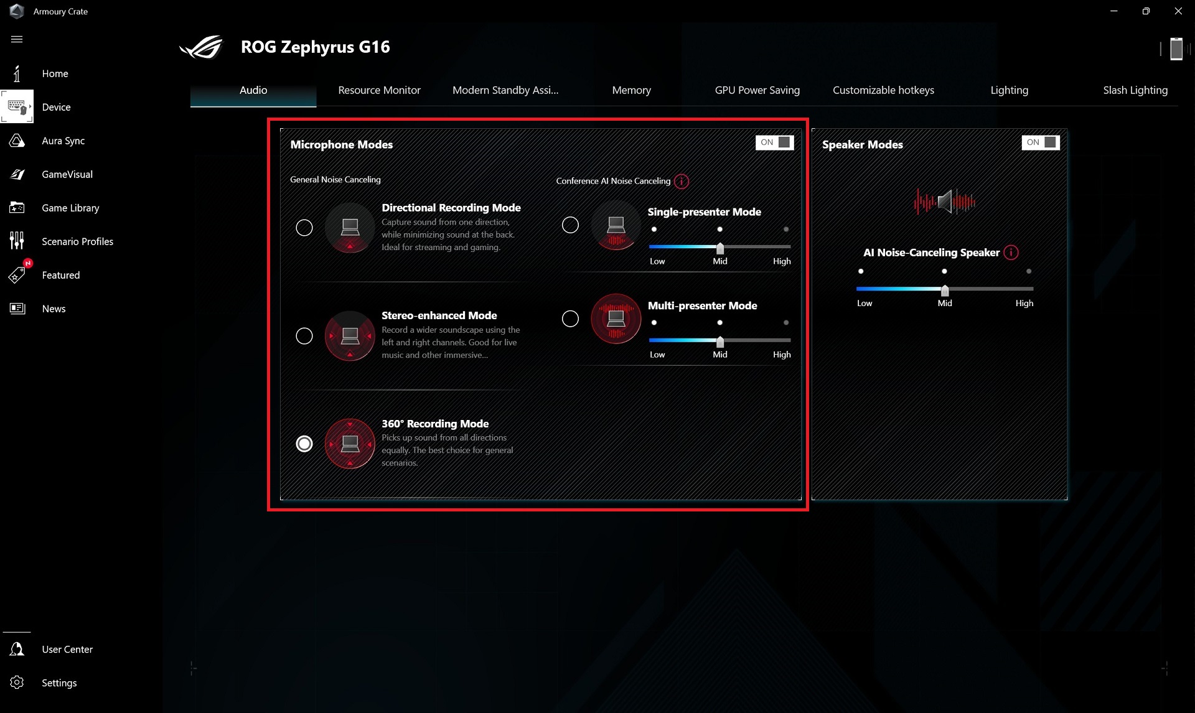The image size is (1195, 713).
Task: Click the AI Noise-Canceling Speaker info icon
Action: click(x=1011, y=253)
